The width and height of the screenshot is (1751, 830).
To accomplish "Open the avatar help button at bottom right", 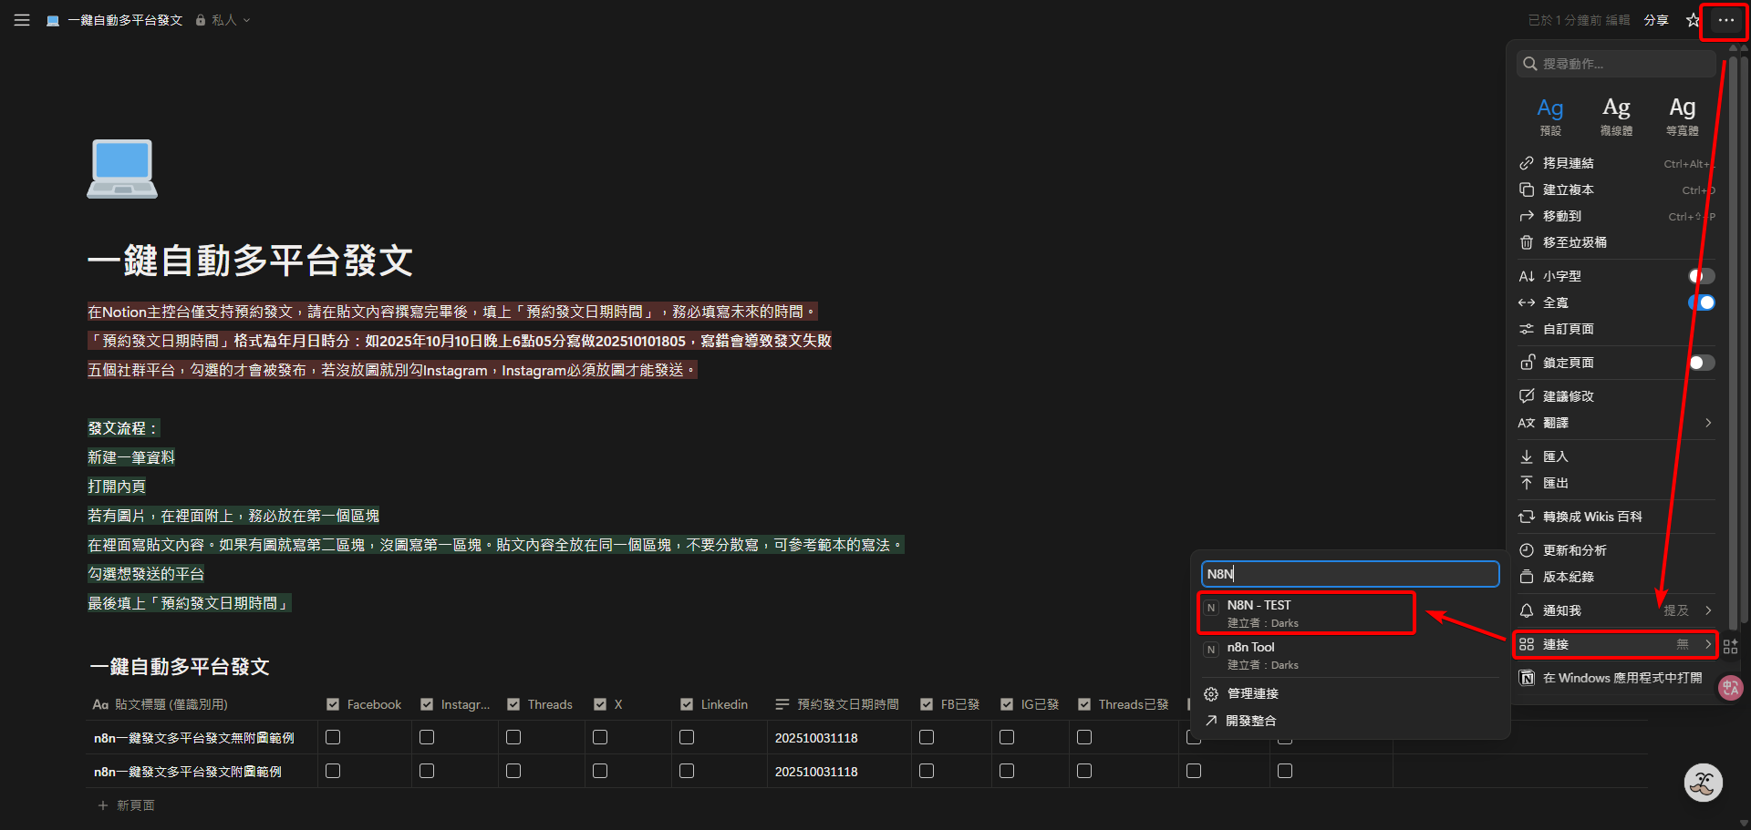I will (x=1702, y=782).
